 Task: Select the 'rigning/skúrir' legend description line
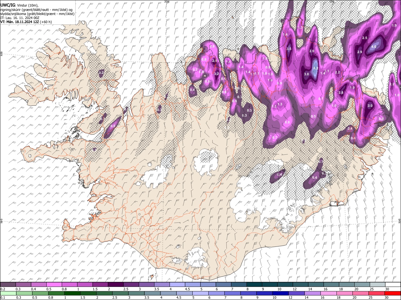[36, 10]
